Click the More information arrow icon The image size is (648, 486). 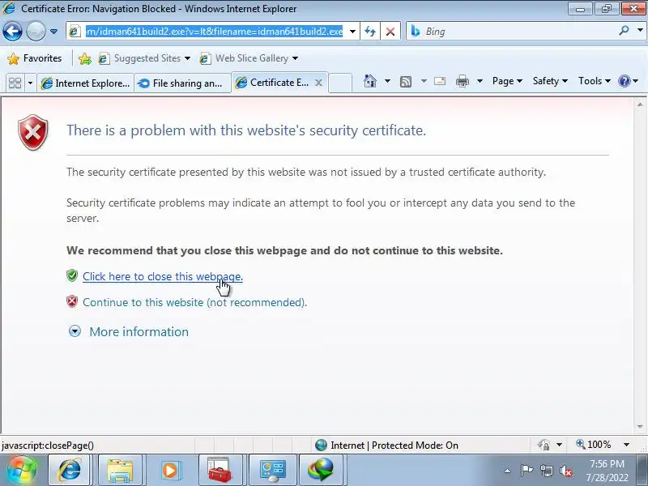pyautogui.click(x=75, y=331)
